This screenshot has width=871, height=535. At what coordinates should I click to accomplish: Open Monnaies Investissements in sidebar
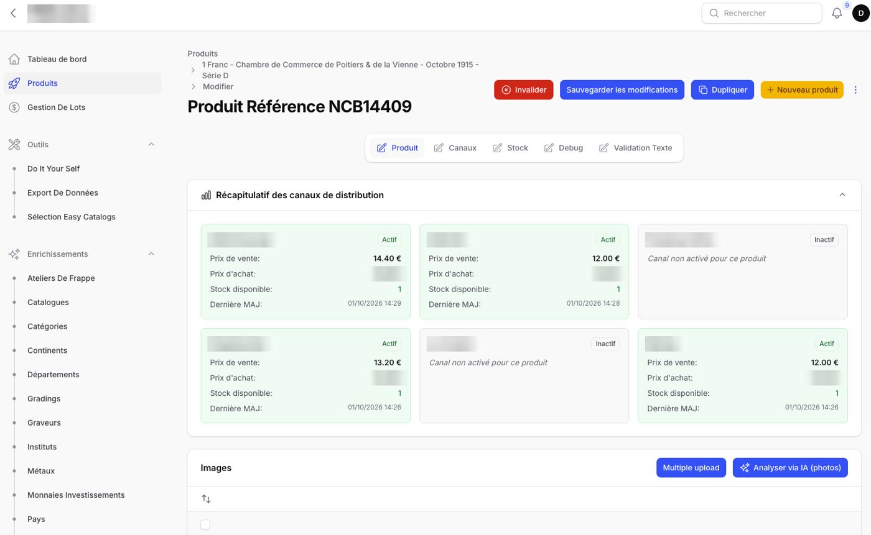pos(76,495)
